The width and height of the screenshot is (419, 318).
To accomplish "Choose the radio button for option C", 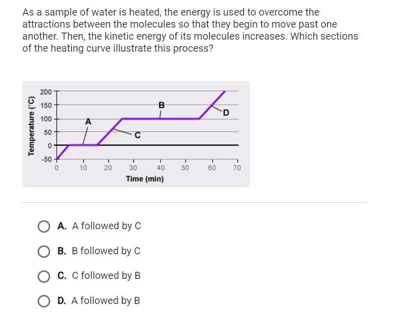I will pyautogui.click(x=44, y=276).
